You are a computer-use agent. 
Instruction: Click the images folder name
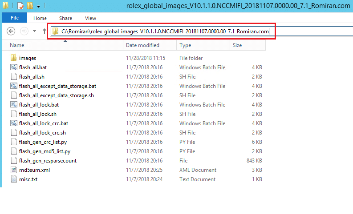(x=28, y=58)
